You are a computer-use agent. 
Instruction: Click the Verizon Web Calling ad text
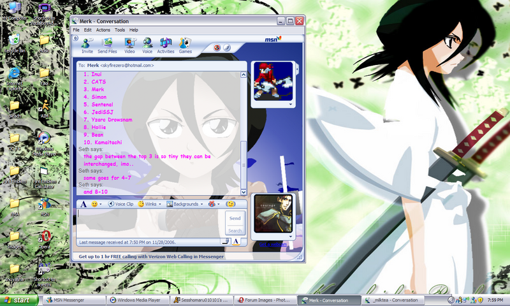(x=151, y=256)
